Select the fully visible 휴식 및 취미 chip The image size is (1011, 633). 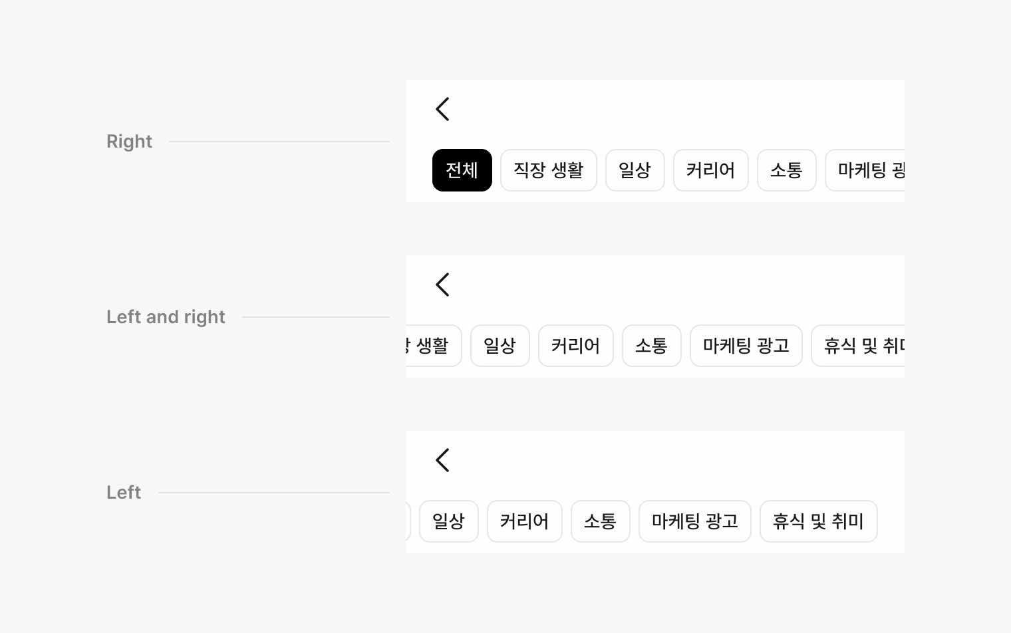(x=818, y=521)
